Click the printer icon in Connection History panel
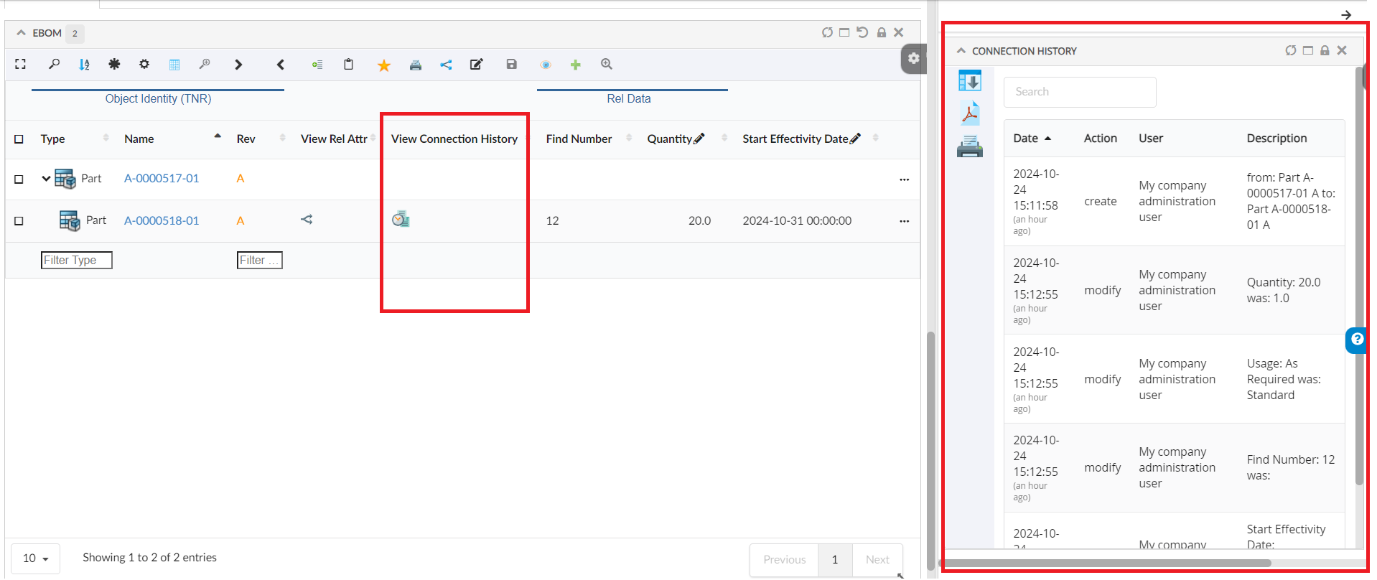Viewport: 1377px width, 580px height. pyautogui.click(x=970, y=146)
